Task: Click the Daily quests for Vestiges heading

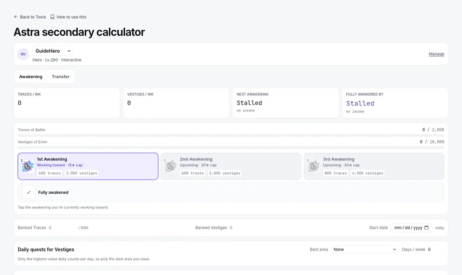Action: point(46,250)
